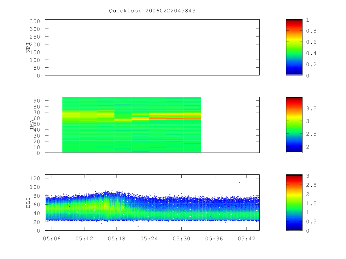This screenshot has width=346, height=259.
Task: Click the 80 tick on IMA axis
Action: click(36, 106)
